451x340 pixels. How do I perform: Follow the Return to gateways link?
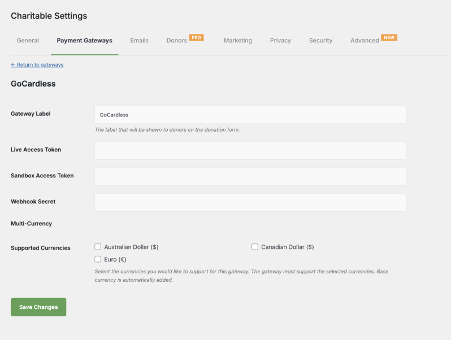coord(37,64)
